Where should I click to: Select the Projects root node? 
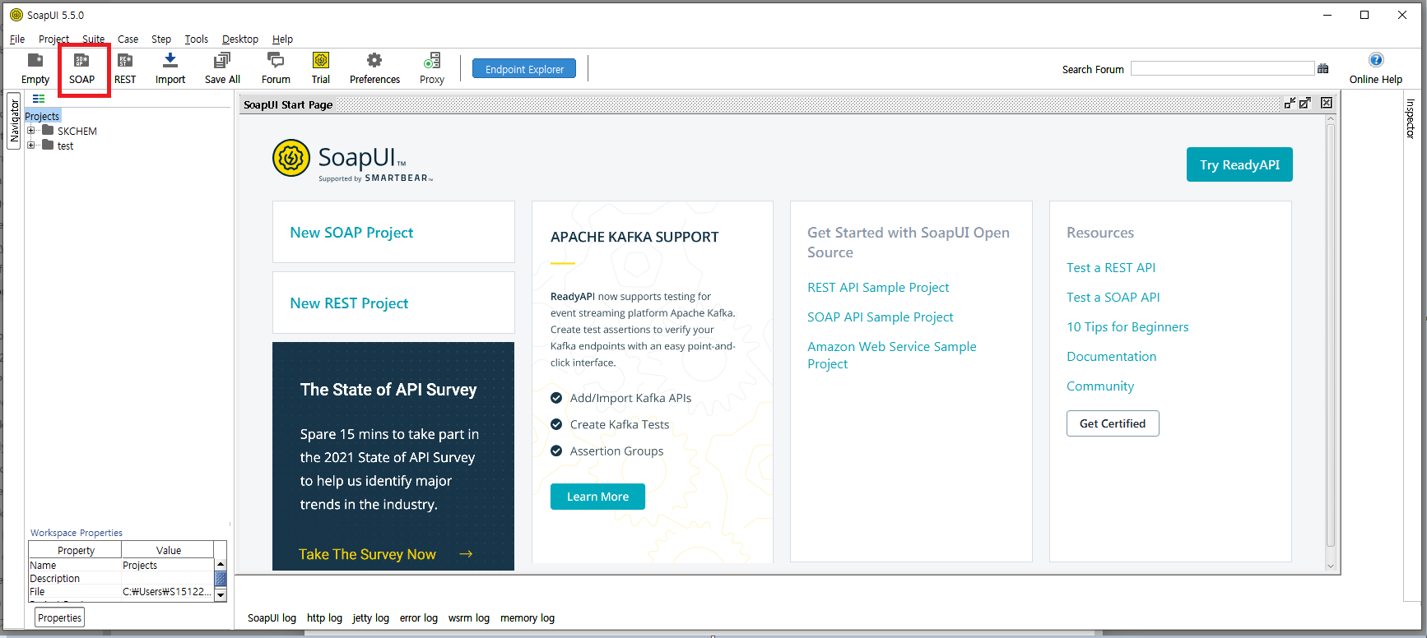(42, 116)
